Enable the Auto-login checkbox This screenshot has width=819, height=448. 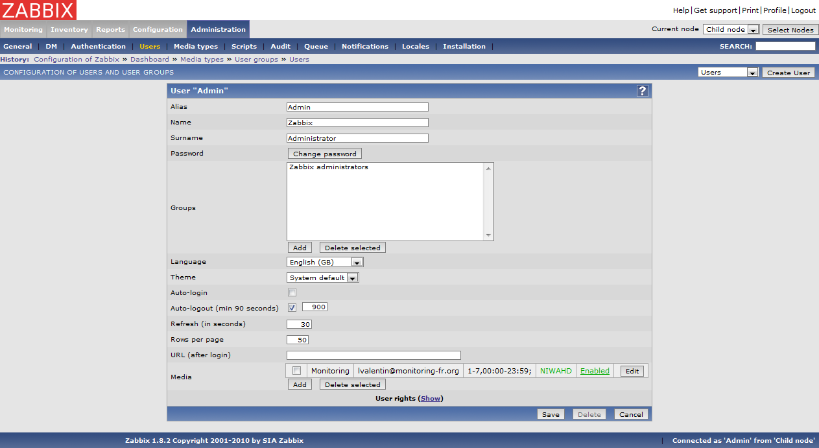[292, 293]
